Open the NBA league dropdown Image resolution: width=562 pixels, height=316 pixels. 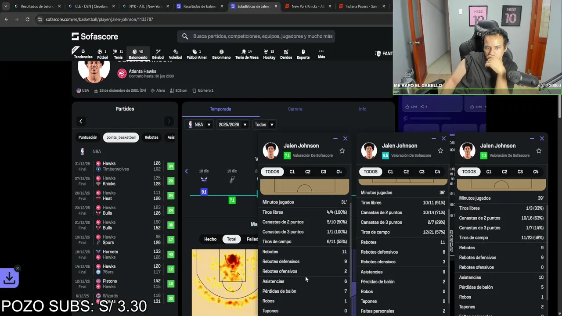(199, 125)
